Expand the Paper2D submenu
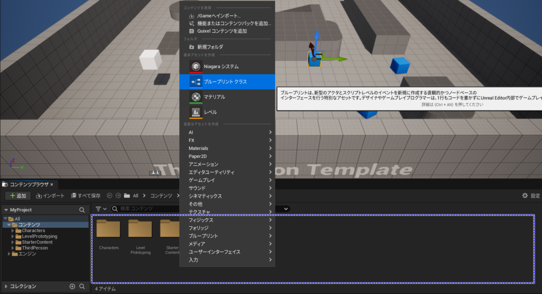 [227, 156]
